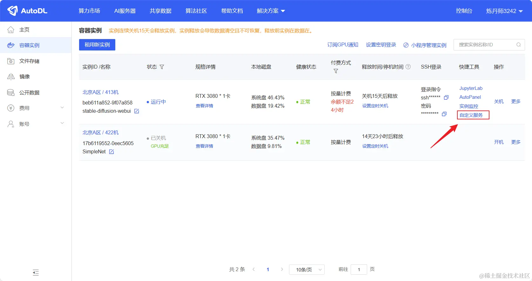Expand the 账号 sidebar section
532x281 pixels.
[62, 123]
